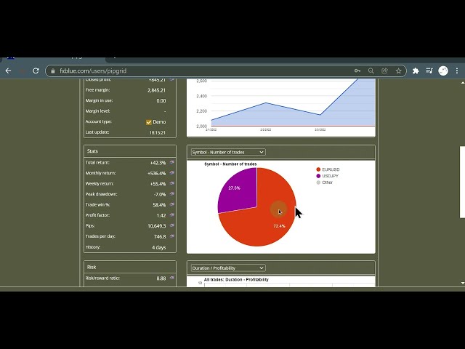Screen dimensions: 465x349
Task: Click the EURUSD legend color swatch
Action: (x=318, y=169)
